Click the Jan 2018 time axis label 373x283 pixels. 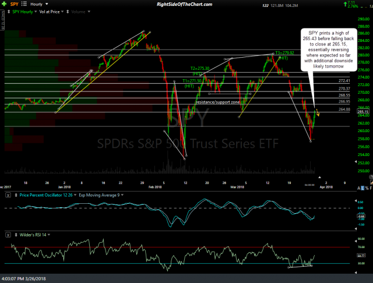pos(64,187)
